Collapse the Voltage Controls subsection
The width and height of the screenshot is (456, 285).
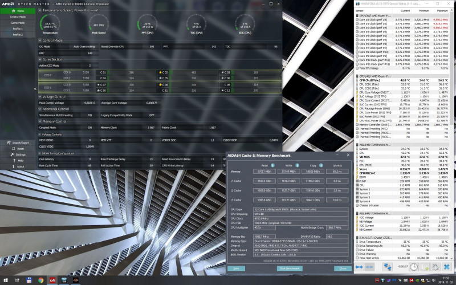tap(40, 135)
